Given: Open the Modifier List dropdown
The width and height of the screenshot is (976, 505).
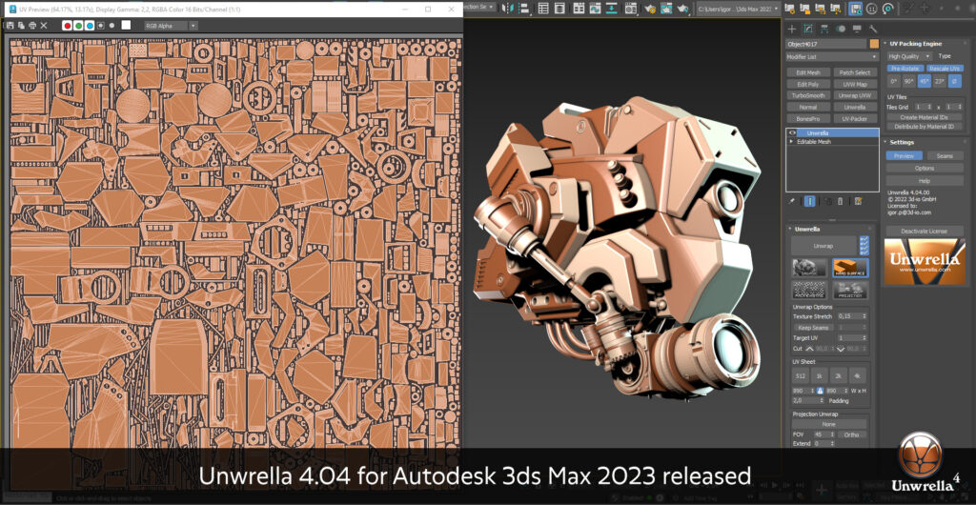Looking at the screenshot, I should [831, 56].
